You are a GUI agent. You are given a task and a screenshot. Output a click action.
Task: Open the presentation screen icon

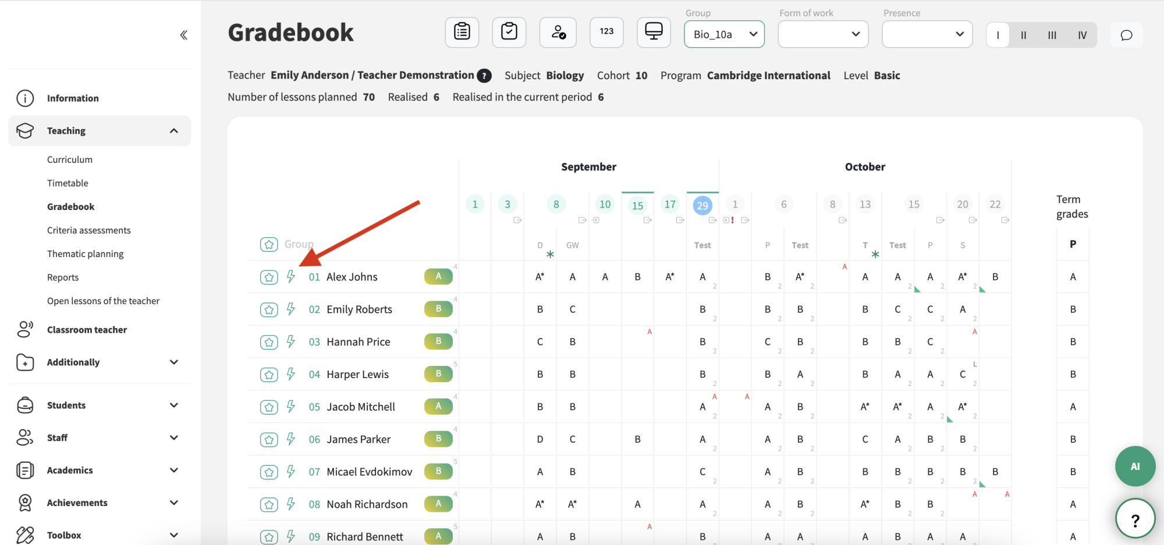(x=654, y=32)
